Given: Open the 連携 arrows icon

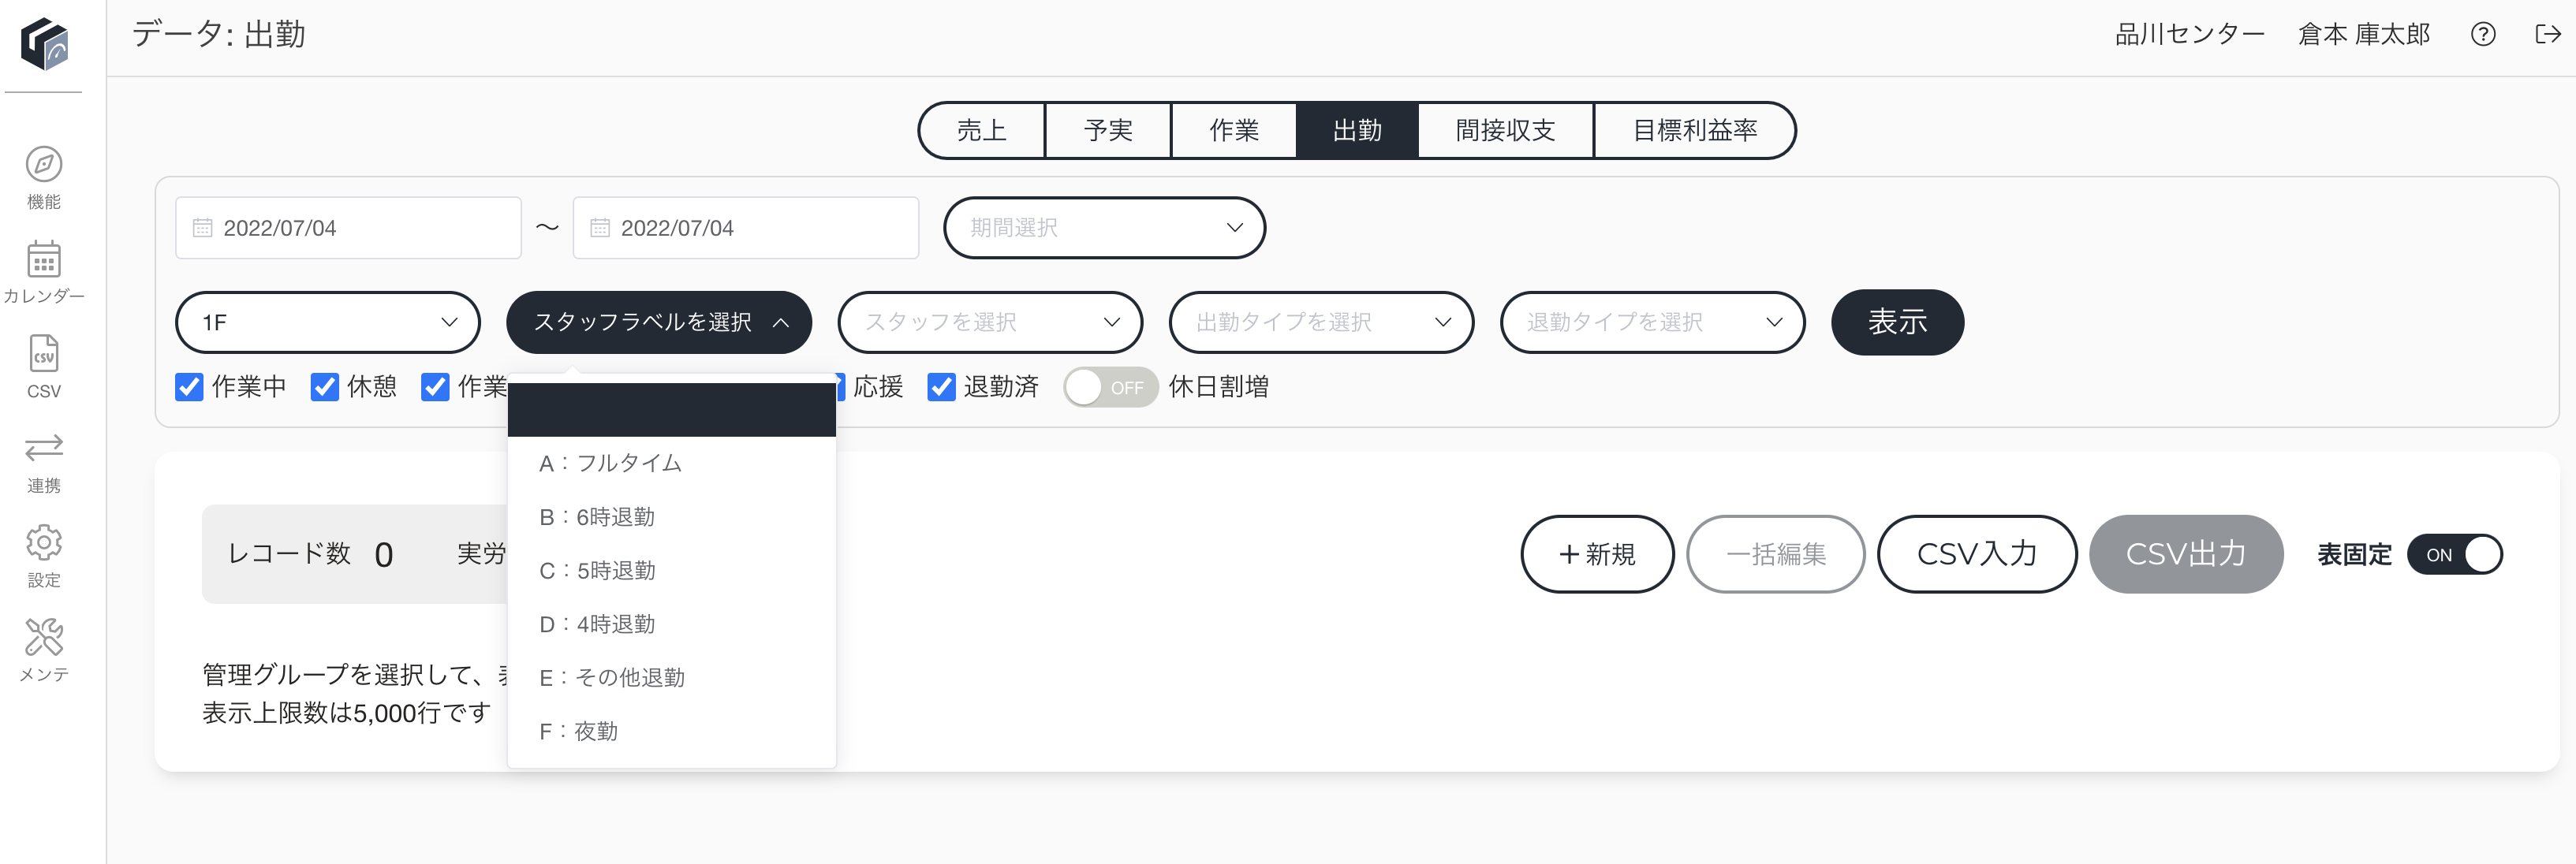Looking at the screenshot, I should (43, 447).
